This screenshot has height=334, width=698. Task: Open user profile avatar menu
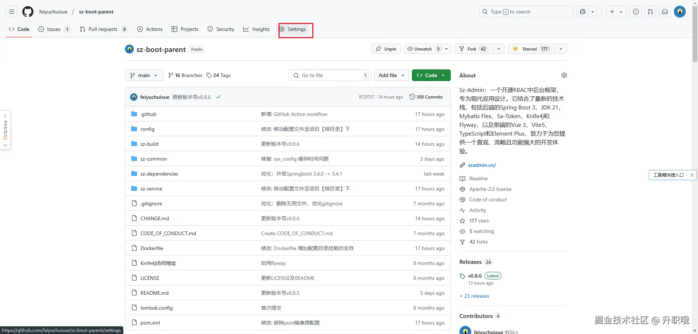680,12
